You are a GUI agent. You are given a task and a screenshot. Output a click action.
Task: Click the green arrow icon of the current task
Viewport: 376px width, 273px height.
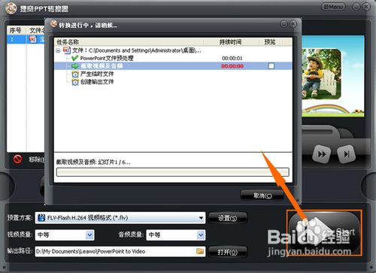(75, 66)
